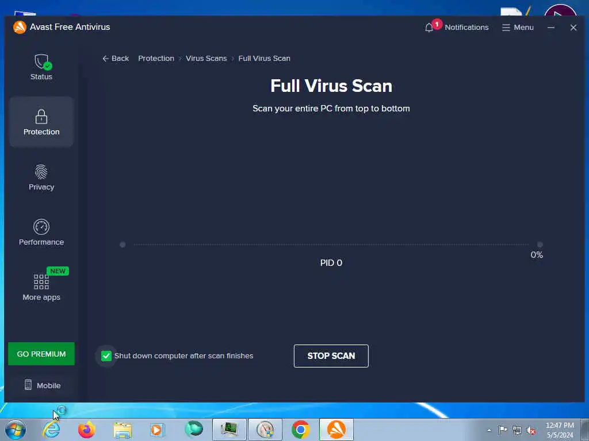Viewport: 589px width, 441px height.
Task: Click the NEW badge on More apps
Action: pyautogui.click(x=58, y=271)
